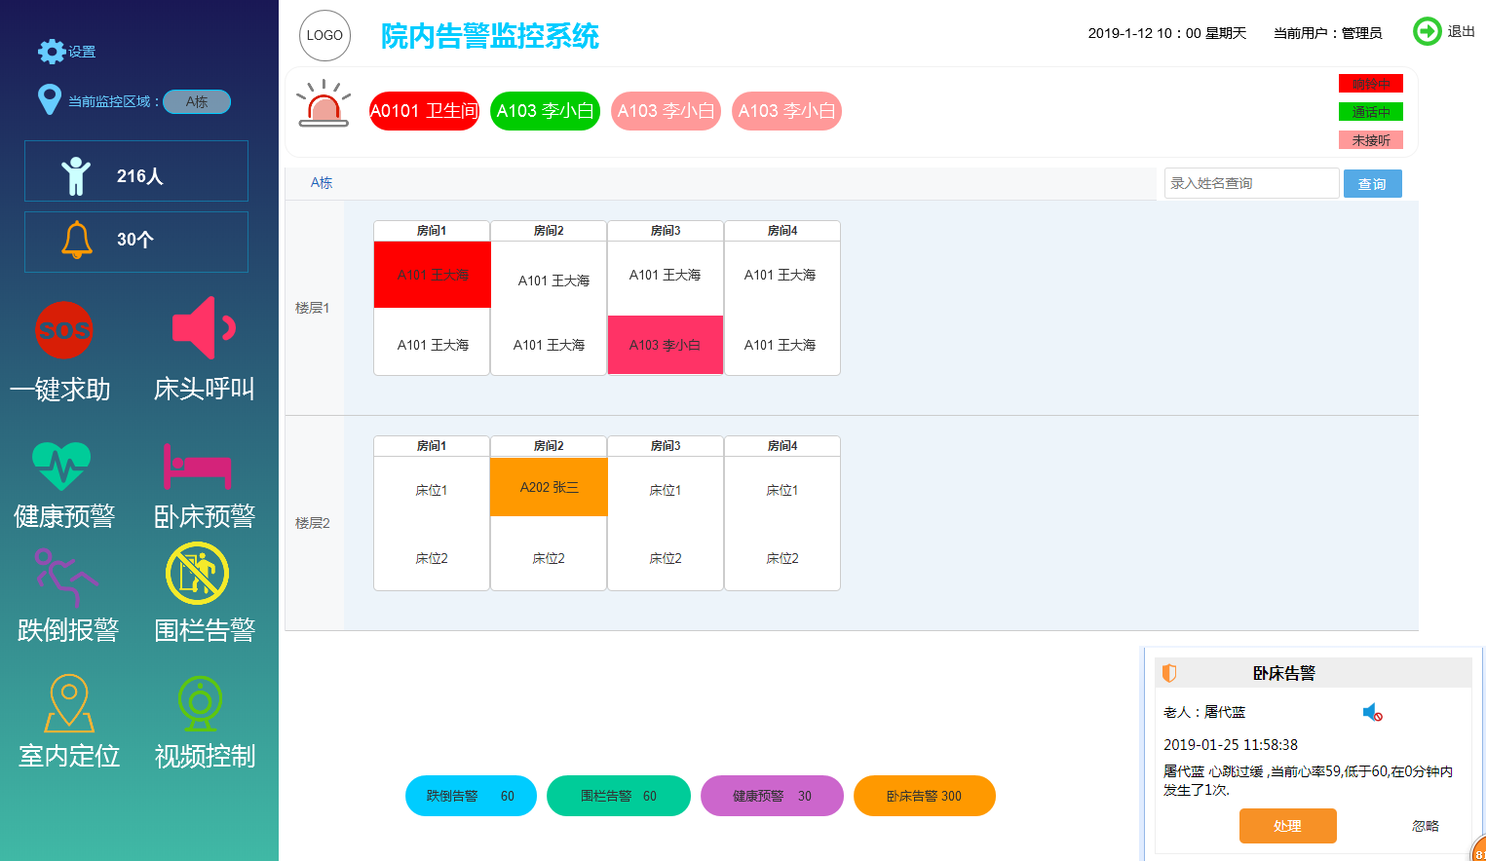Click 忽略 to dismiss the alert

1425,826
